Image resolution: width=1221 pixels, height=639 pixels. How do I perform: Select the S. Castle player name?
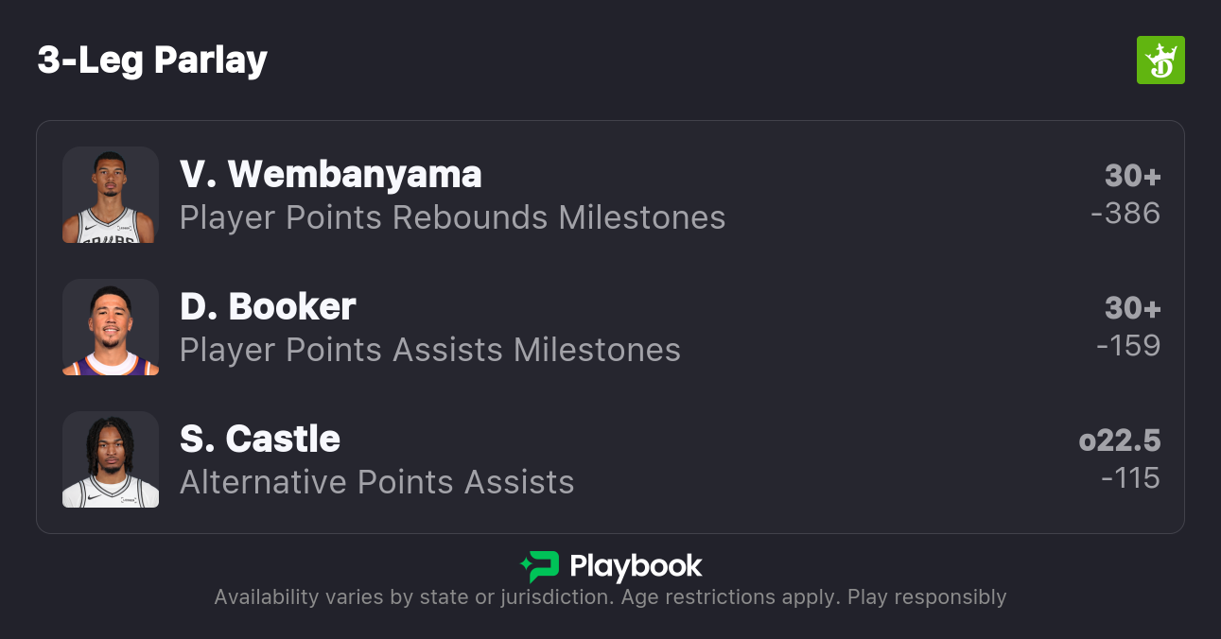pos(259,440)
